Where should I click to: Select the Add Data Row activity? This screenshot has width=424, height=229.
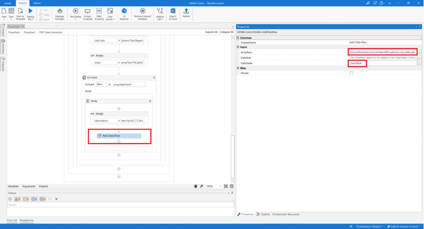click(x=119, y=136)
